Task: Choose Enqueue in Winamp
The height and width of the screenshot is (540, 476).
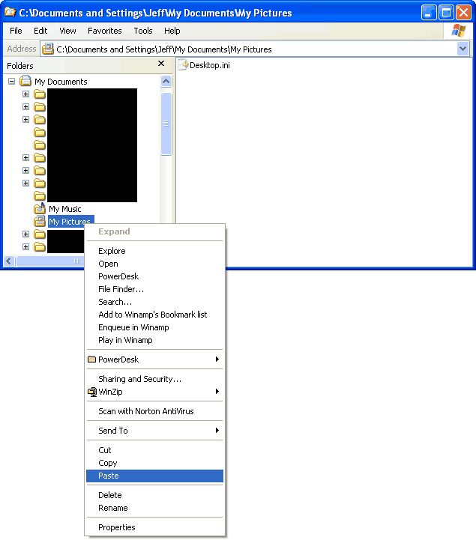Action: coord(154,327)
